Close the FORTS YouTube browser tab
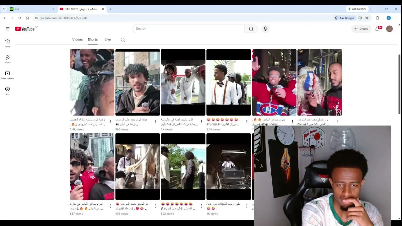 coord(103,9)
